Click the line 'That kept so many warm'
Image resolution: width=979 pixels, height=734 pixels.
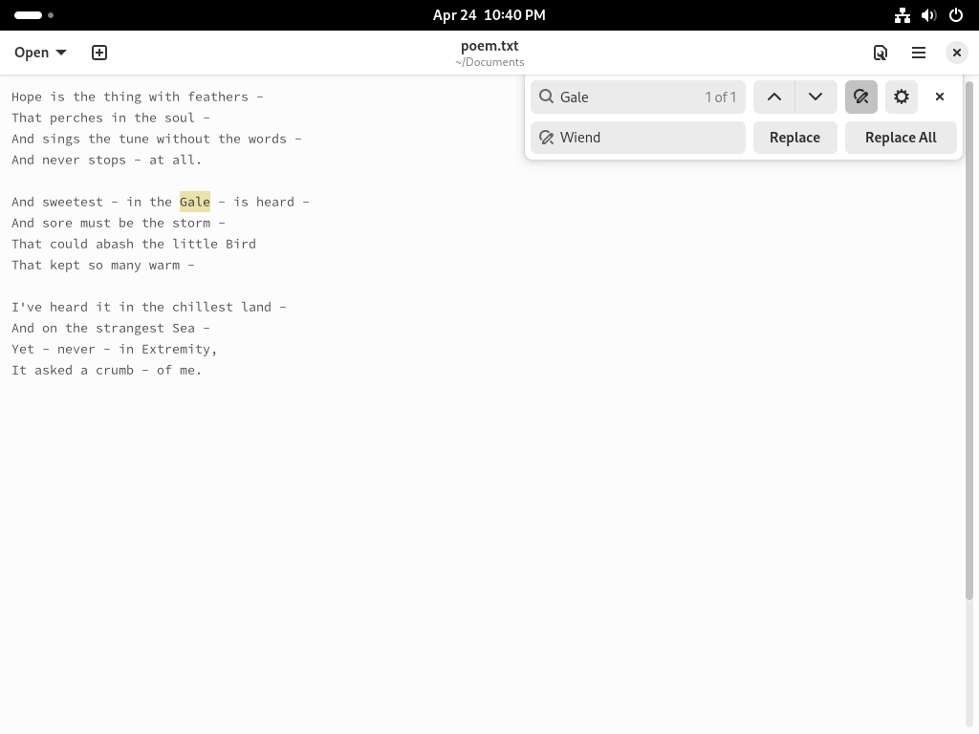(x=103, y=266)
